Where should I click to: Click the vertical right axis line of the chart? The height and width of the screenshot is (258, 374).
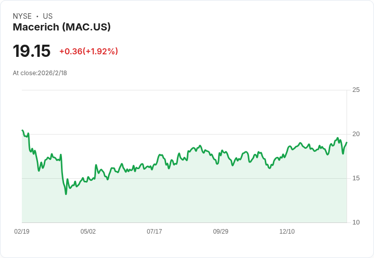(x=347, y=152)
